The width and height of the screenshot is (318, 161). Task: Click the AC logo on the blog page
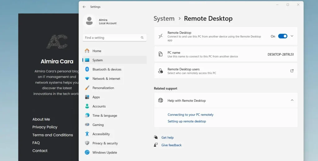point(57,41)
